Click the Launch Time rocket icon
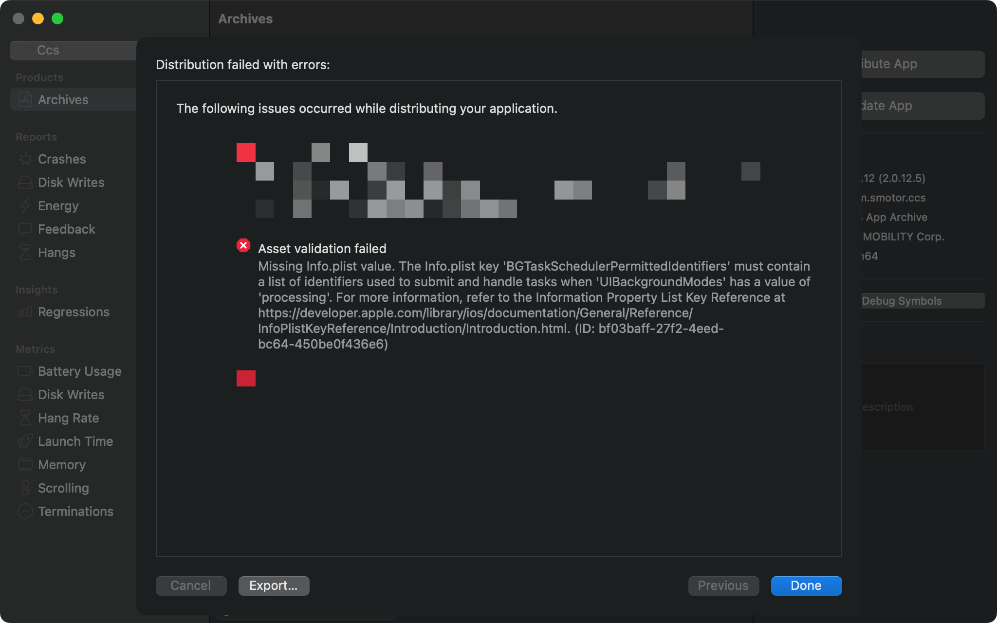The width and height of the screenshot is (997, 623). [x=25, y=441]
